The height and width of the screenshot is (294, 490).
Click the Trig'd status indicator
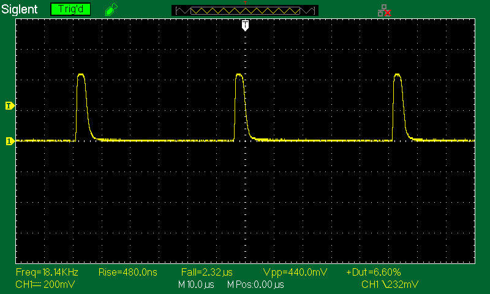[70, 9]
